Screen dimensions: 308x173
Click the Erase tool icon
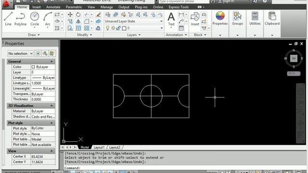tap(98, 14)
